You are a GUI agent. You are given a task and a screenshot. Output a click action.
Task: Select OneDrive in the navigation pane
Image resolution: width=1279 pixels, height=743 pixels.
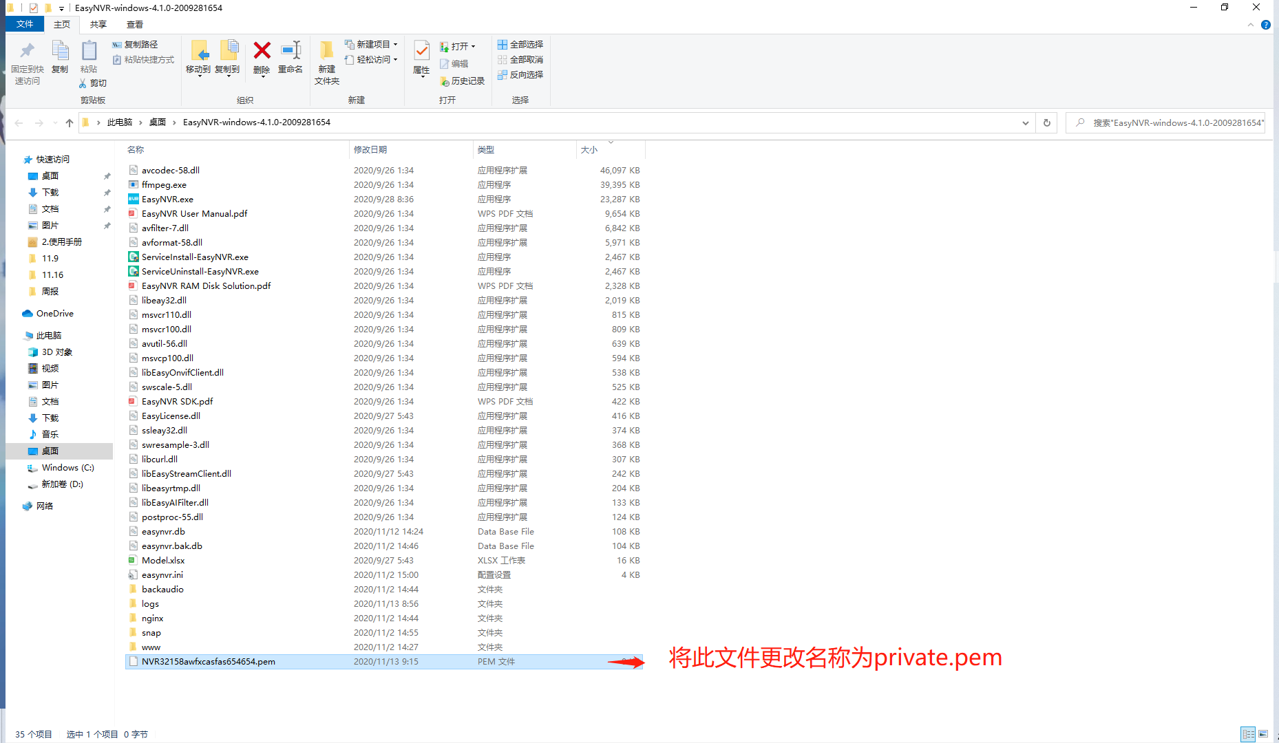point(55,314)
